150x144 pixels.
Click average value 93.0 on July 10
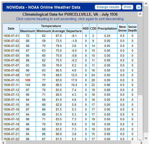click(59, 80)
